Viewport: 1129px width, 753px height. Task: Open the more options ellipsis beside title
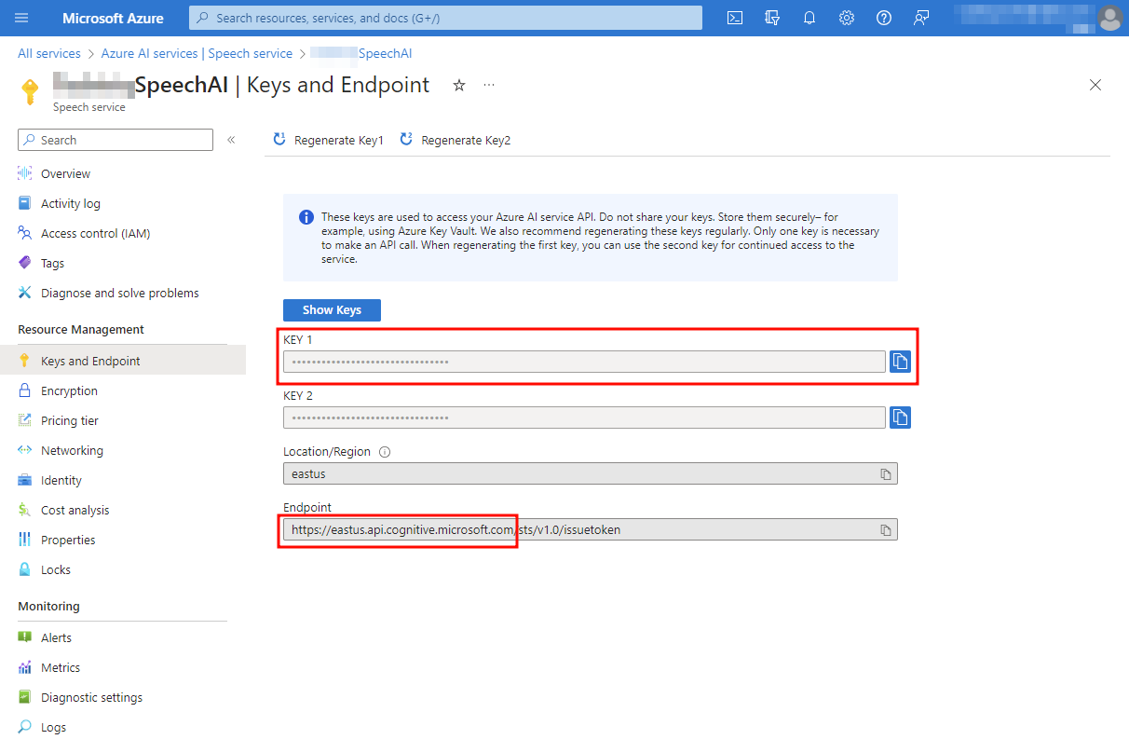click(x=489, y=86)
